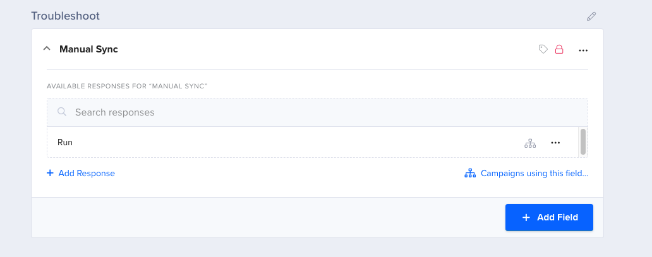Focus the Search responses input field
The width and height of the screenshot is (652, 257).
pyautogui.click(x=317, y=112)
